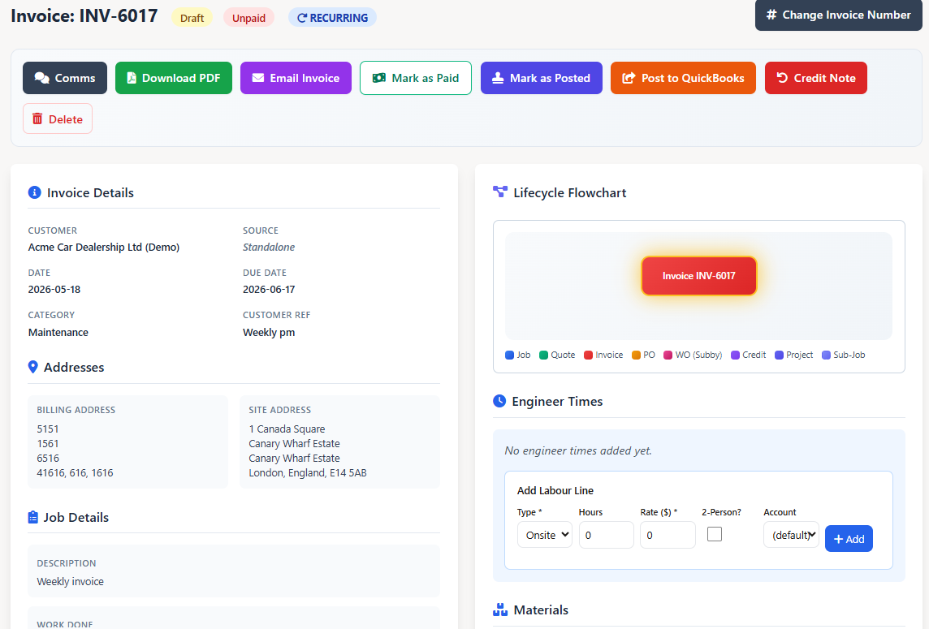
Task: Click the Quote legend color swatch
Action: coord(543,355)
